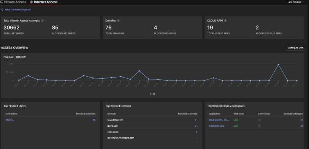The image size is (309, 149).
Task: Click info icon next to CLOUD APPs heading
Action: coord(226,20)
